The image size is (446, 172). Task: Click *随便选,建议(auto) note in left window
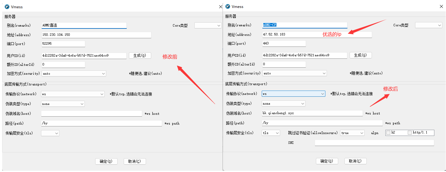tap(146, 74)
